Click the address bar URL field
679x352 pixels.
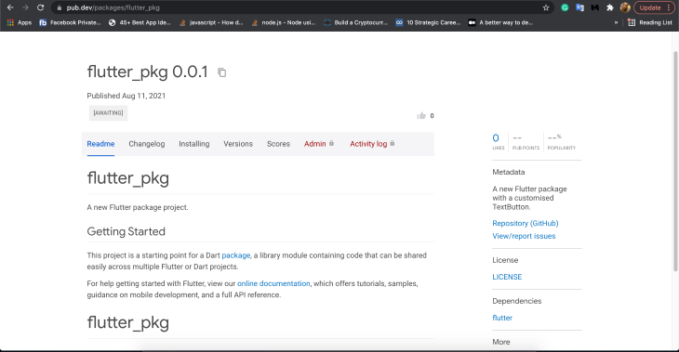click(x=299, y=7)
